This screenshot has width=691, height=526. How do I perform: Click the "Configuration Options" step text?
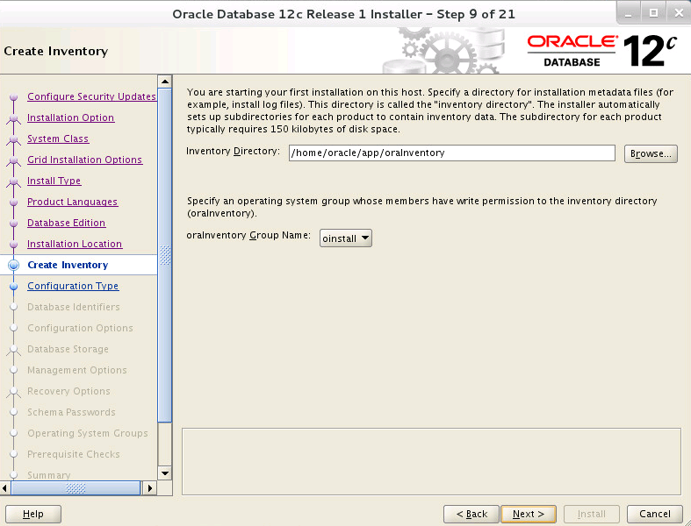pos(80,328)
